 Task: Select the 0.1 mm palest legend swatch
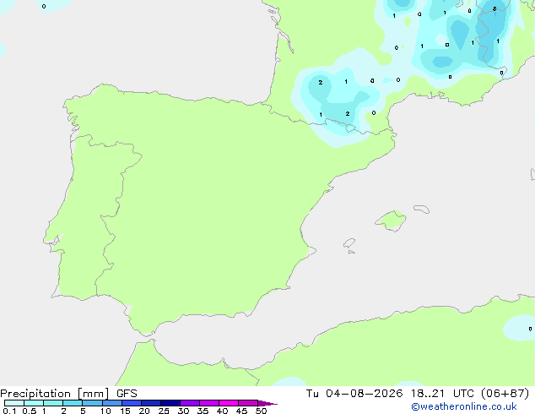(x=14, y=403)
